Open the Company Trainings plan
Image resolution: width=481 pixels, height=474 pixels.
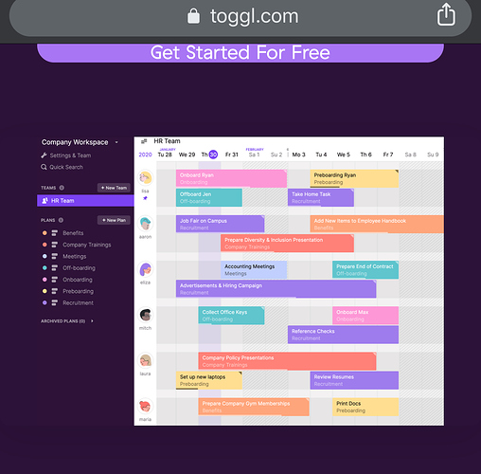[x=87, y=245]
